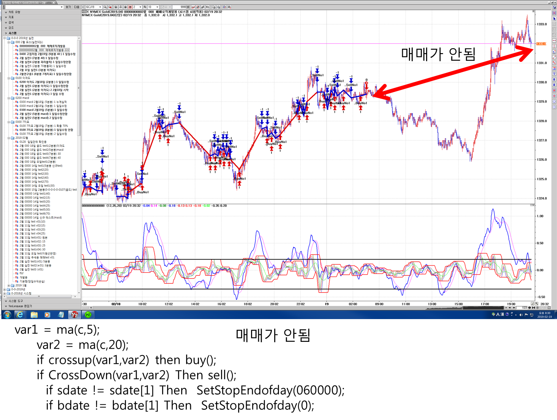Screen dimensions: 557x420
Task: Select strategy 0300 macd 2월19일 (5분봉)
Action: [x=43, y=110]
